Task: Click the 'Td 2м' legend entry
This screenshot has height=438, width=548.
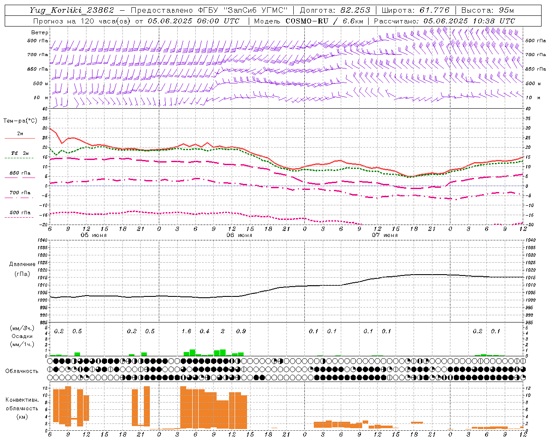Action: tap(20, 153)
